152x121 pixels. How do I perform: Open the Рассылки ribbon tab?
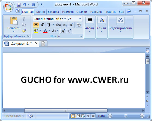click(x=96, y=12)
